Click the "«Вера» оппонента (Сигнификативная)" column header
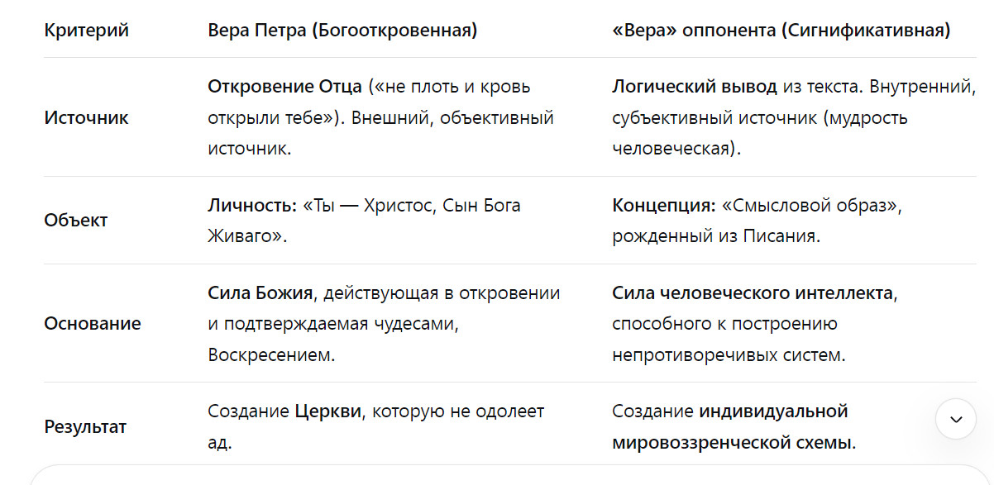 coord(781,31)
